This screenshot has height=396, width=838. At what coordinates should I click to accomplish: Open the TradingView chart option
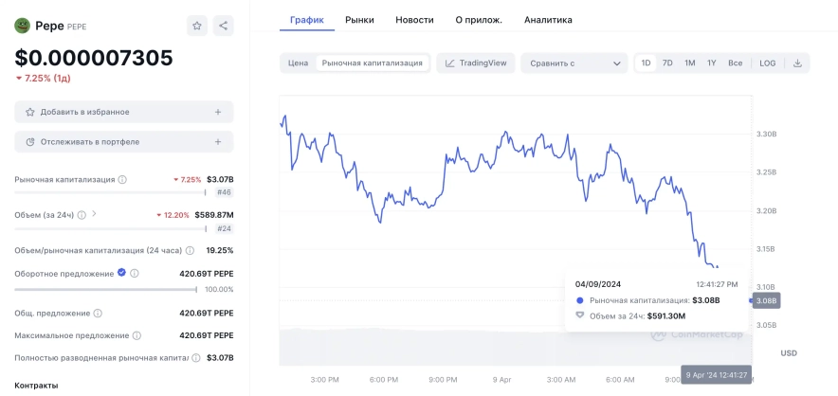(x=476, y=63)
